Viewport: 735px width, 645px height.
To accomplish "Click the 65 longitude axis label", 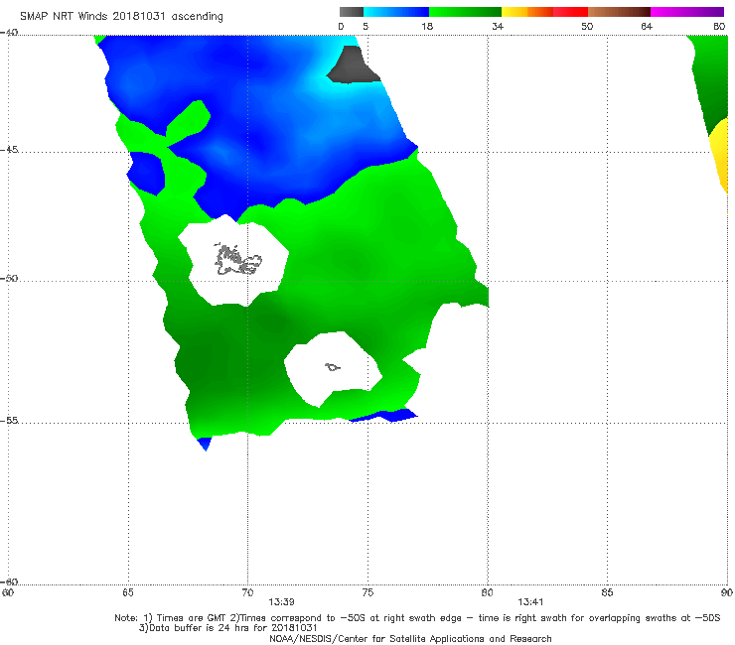I will 128,592.
